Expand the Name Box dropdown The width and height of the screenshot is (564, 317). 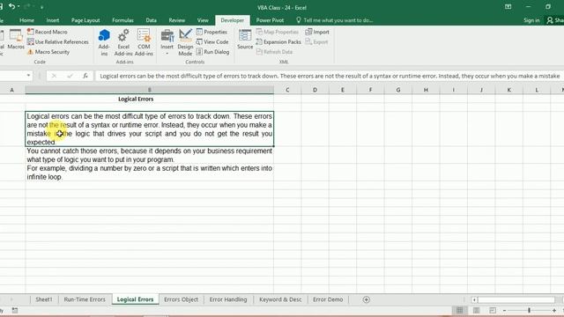tap(28, 76)
